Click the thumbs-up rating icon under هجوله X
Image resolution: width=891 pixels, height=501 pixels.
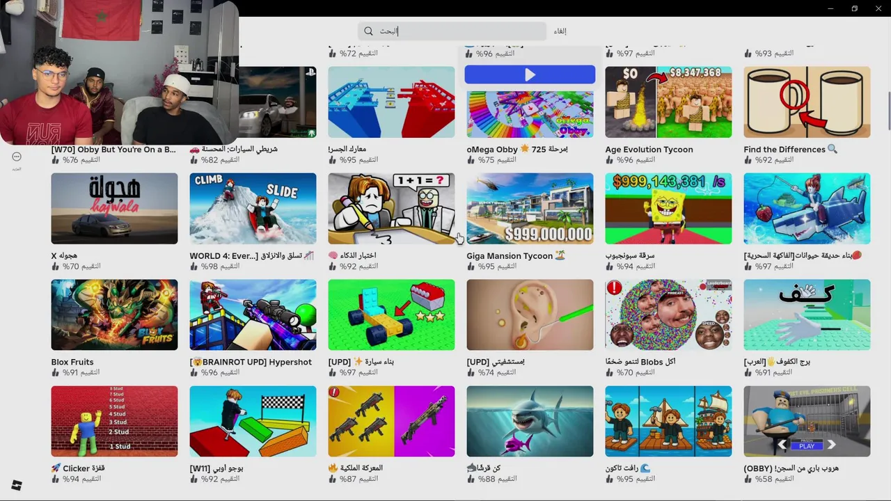56,267
